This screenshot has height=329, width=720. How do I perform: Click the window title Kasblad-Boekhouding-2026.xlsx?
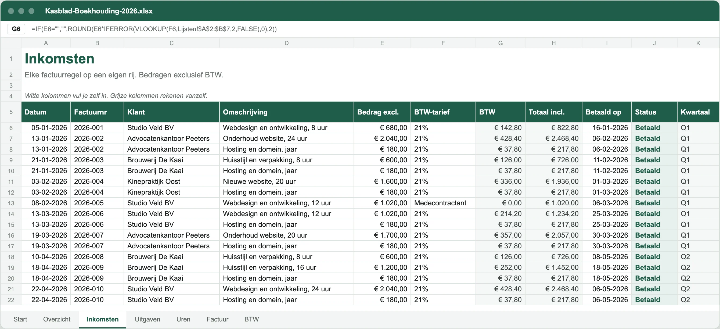[x=99, y=11]
